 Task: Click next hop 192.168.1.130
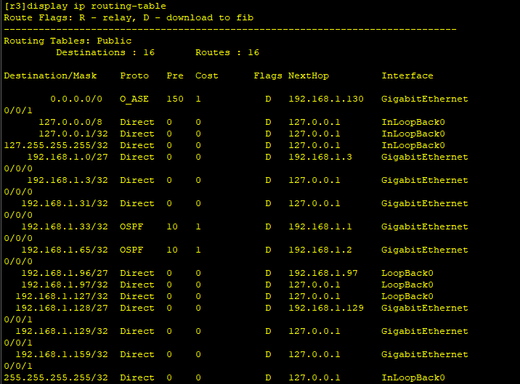(326, 99)
